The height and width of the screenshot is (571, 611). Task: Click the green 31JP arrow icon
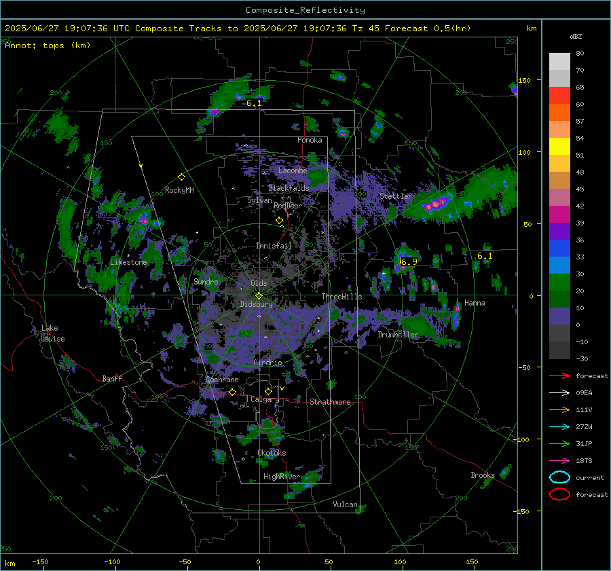pyautogui.click(x=559, y=443)
